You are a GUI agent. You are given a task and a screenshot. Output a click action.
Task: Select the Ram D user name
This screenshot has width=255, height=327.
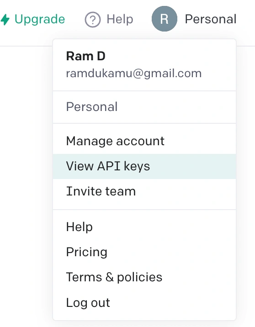click(85, 56)
